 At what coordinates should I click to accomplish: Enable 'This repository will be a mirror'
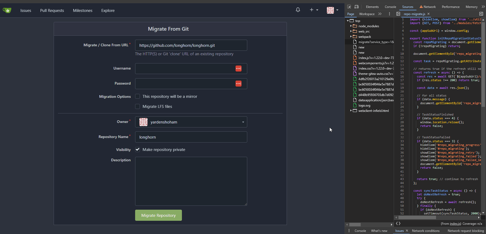(x=137, y=97)
